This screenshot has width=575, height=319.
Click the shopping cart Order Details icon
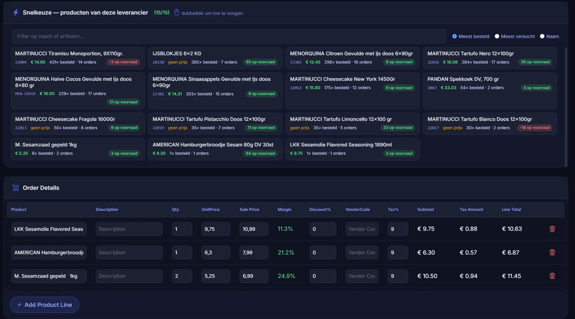pos(16,188)
